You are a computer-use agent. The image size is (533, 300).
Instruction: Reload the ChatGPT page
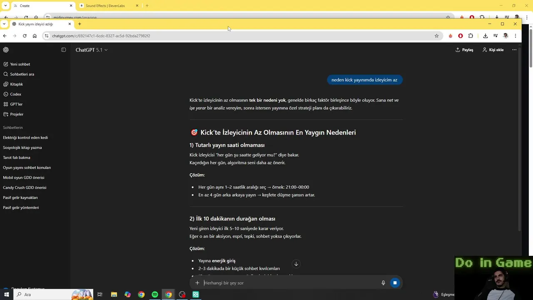[x=25, y=36]
